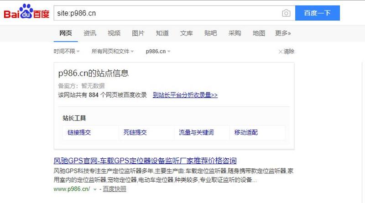365x203 pixels.
Task: Switch to the 视频 tab
Action: click(114, 33)
